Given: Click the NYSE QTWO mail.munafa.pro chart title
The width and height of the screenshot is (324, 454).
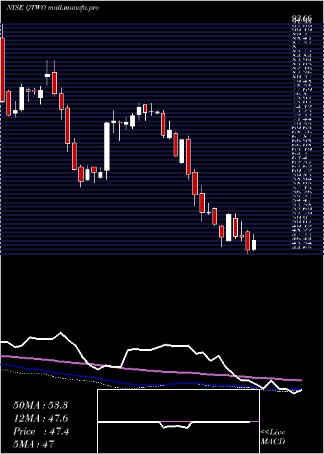Looking at the screenshot, I should pyautogui.click(x=52, y=8).
